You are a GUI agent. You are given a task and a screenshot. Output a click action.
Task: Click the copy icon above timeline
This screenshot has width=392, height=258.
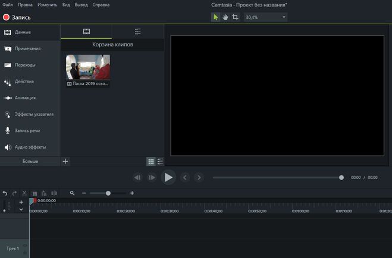(x=35, y=194)
